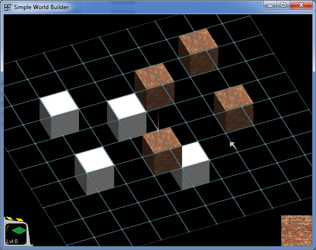This screenshot has width=316, height=250.
Task: Click the Simple World Builder title icon
Action: 8,7
